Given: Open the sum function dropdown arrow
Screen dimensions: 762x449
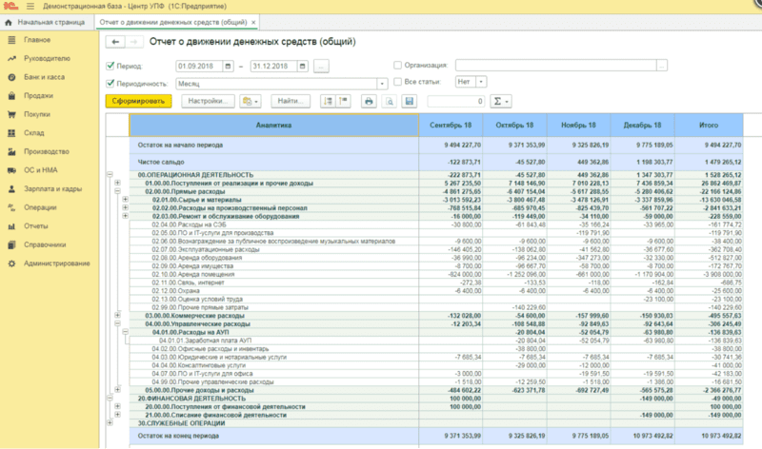Looking at the screenshot, I should coord(505,101).
